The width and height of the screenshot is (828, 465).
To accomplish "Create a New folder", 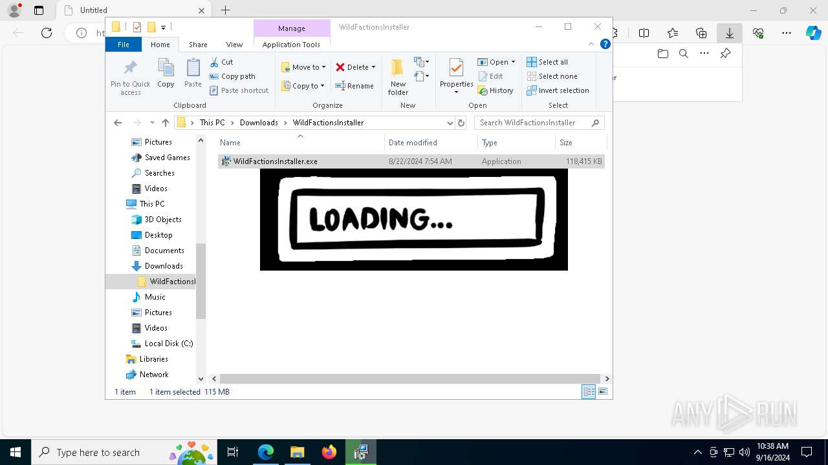I will (398, 77).
